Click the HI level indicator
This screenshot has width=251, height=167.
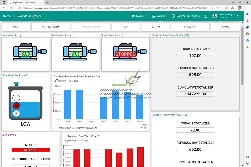[16, 98]
